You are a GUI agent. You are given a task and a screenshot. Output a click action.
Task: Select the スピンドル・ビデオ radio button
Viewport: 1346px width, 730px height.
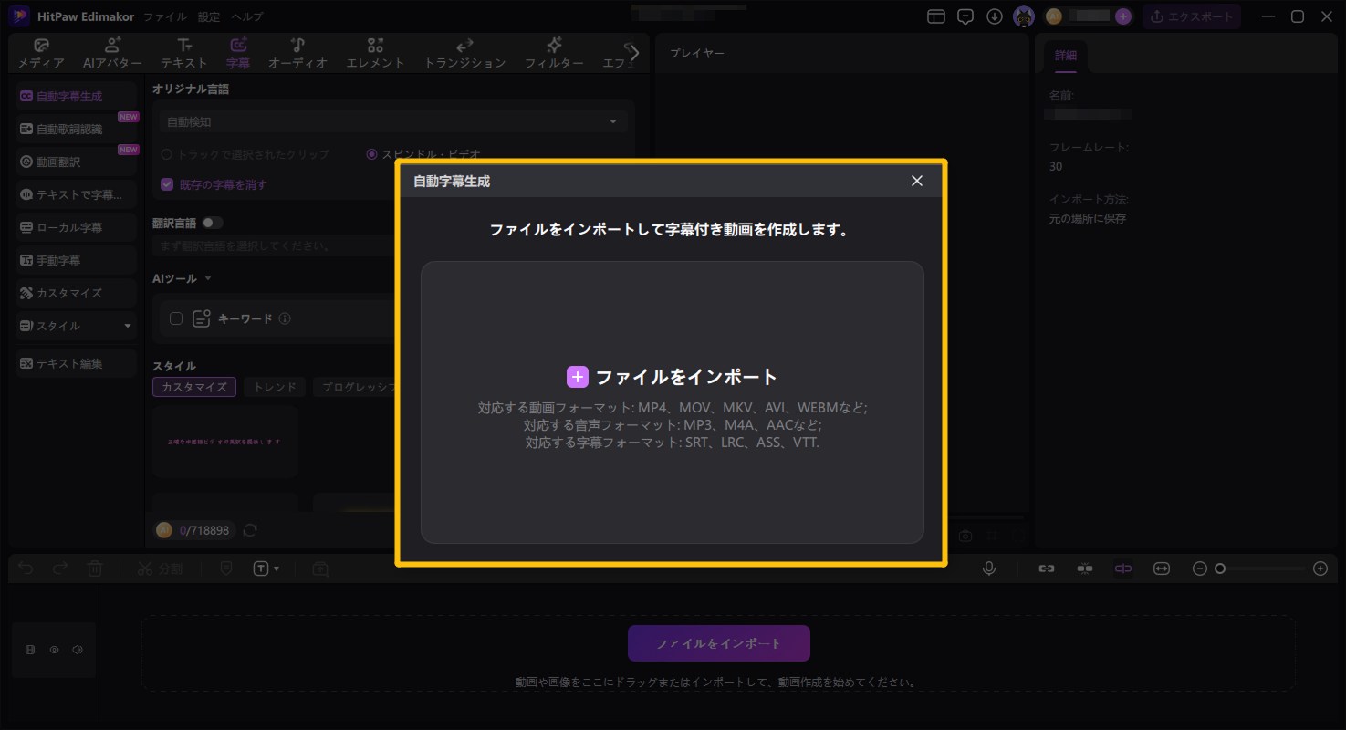pos(372,153)
